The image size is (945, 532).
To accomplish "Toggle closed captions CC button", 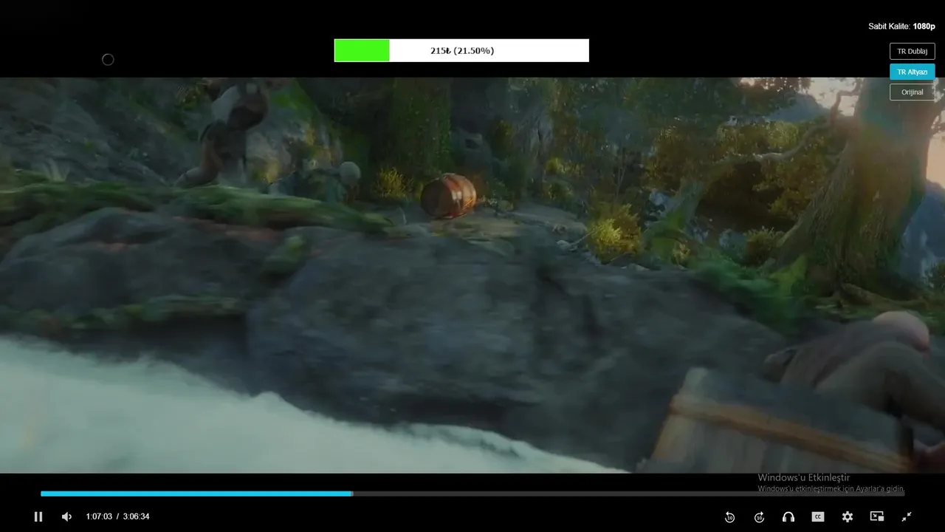I will pyautogui.click(x=818, y=516).
